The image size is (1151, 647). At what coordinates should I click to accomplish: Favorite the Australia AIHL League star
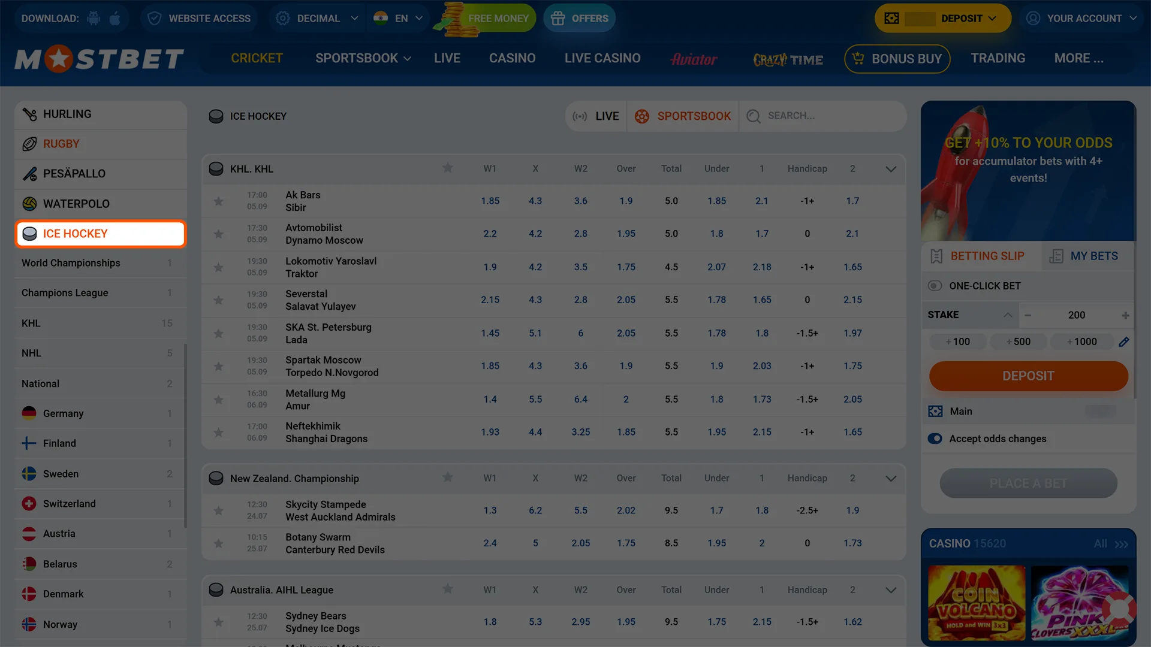point(448,589)
